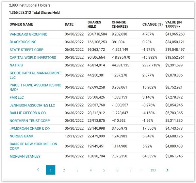Viewport: 196px width, 183px height.
Task: Jump to page 2 of results
Action: click(x=64, y=170)
